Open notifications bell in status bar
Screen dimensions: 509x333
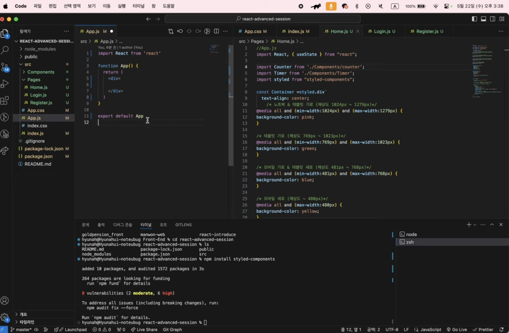(x=501, y=330)
